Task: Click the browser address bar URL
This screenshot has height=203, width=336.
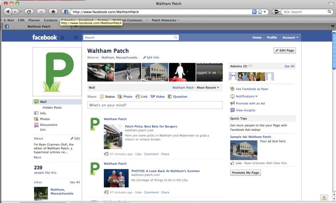Action: point(106,12)
